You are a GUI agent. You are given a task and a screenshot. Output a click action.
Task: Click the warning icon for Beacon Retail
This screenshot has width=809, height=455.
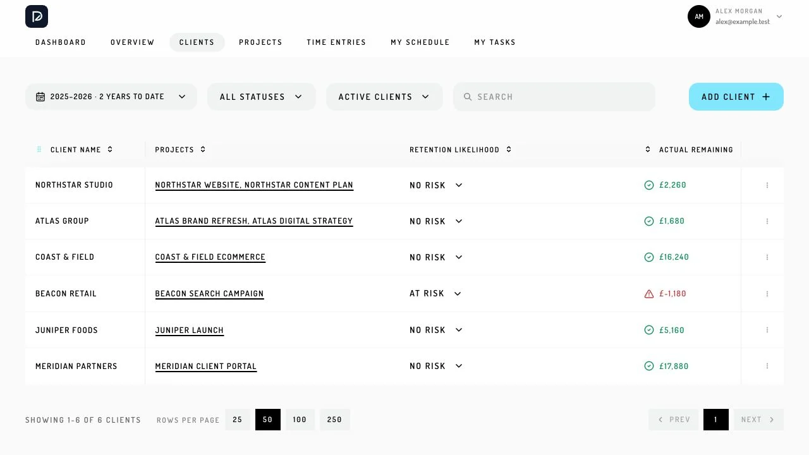click(x=649, y=294)
